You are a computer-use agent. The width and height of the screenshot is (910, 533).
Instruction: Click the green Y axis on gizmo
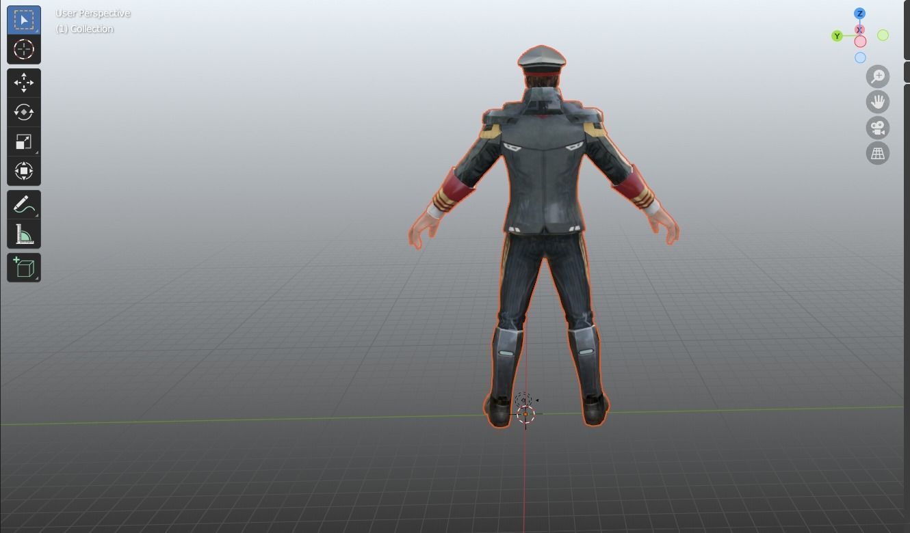(x=837, y=36)
